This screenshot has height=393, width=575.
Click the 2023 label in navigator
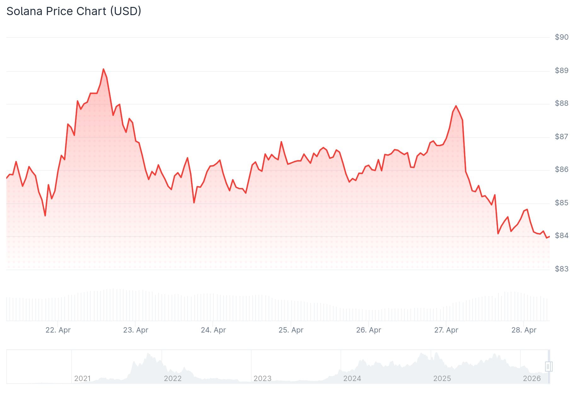click(x=262, y=379)
